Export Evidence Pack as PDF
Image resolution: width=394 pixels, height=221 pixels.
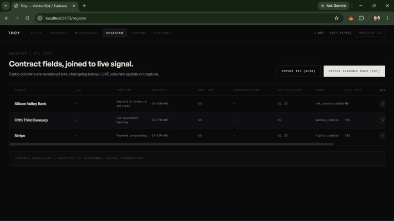[x=354, y=71]
